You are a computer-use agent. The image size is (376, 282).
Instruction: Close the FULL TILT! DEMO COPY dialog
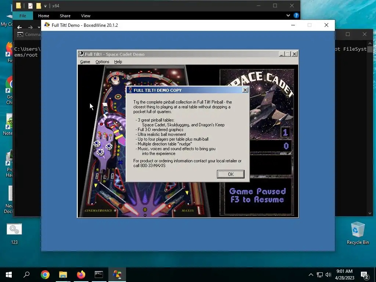[245, 90]
